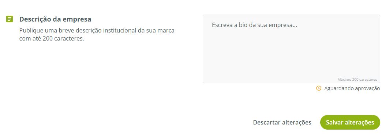Discard changes via Descartar alterações
389x134 pixels.
282,122
